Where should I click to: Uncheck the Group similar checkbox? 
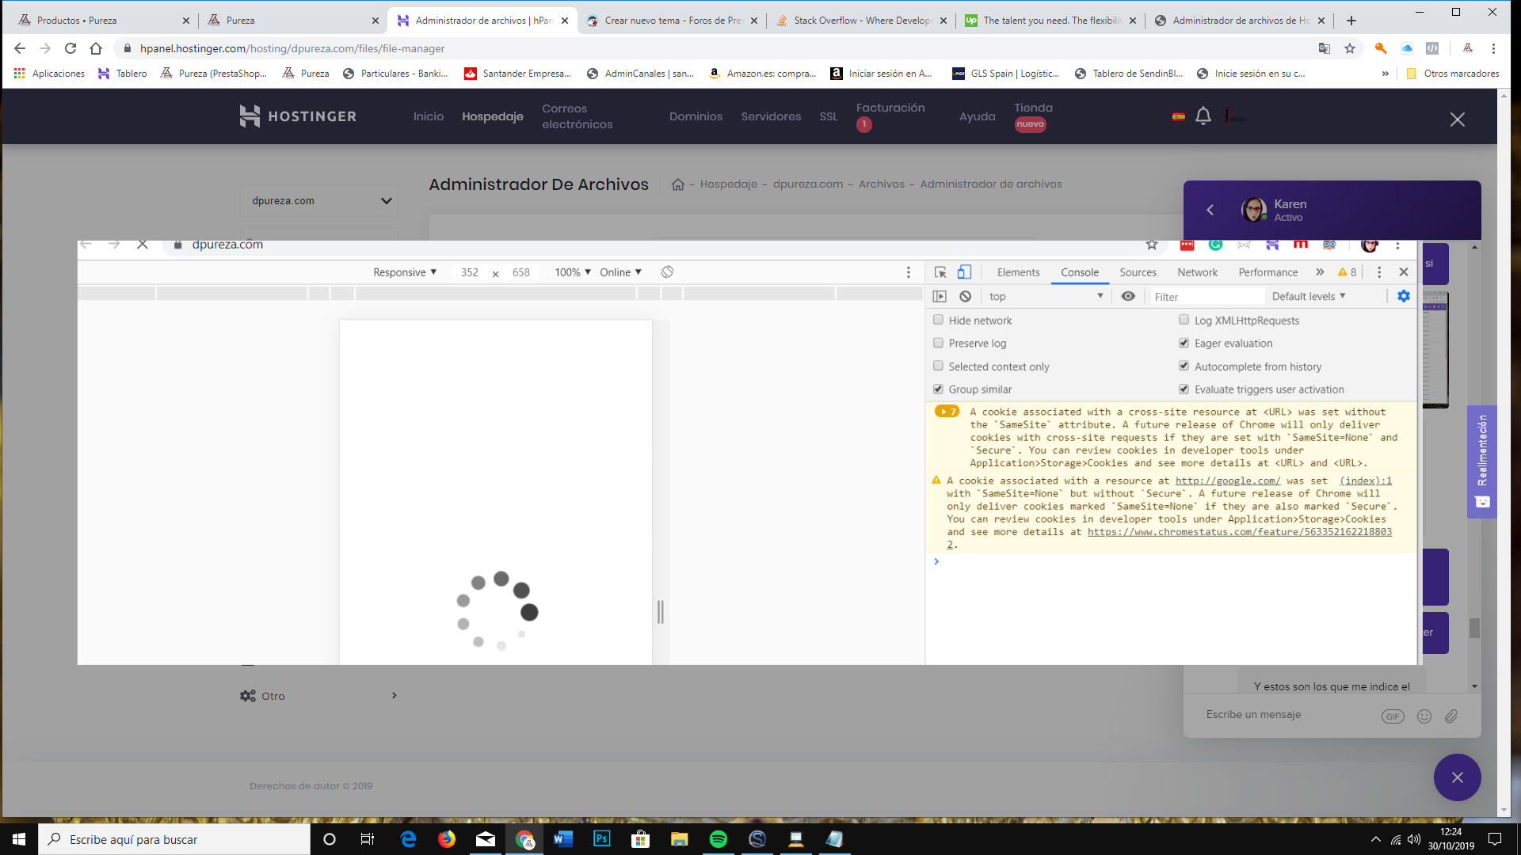[x=938, y=389]
